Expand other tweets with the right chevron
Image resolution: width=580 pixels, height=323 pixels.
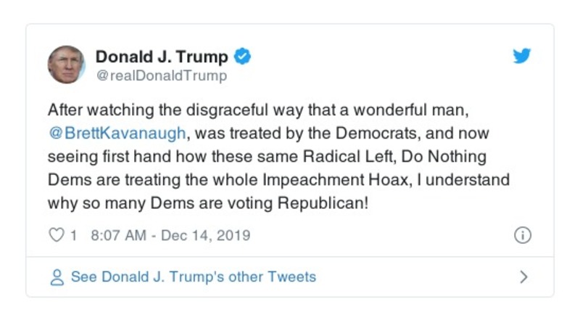point(523,277)
